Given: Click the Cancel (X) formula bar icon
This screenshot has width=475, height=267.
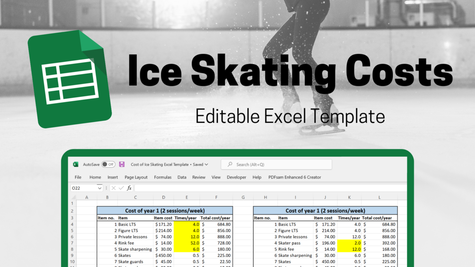Looking at the screenshot, I should tap(113, 188).
